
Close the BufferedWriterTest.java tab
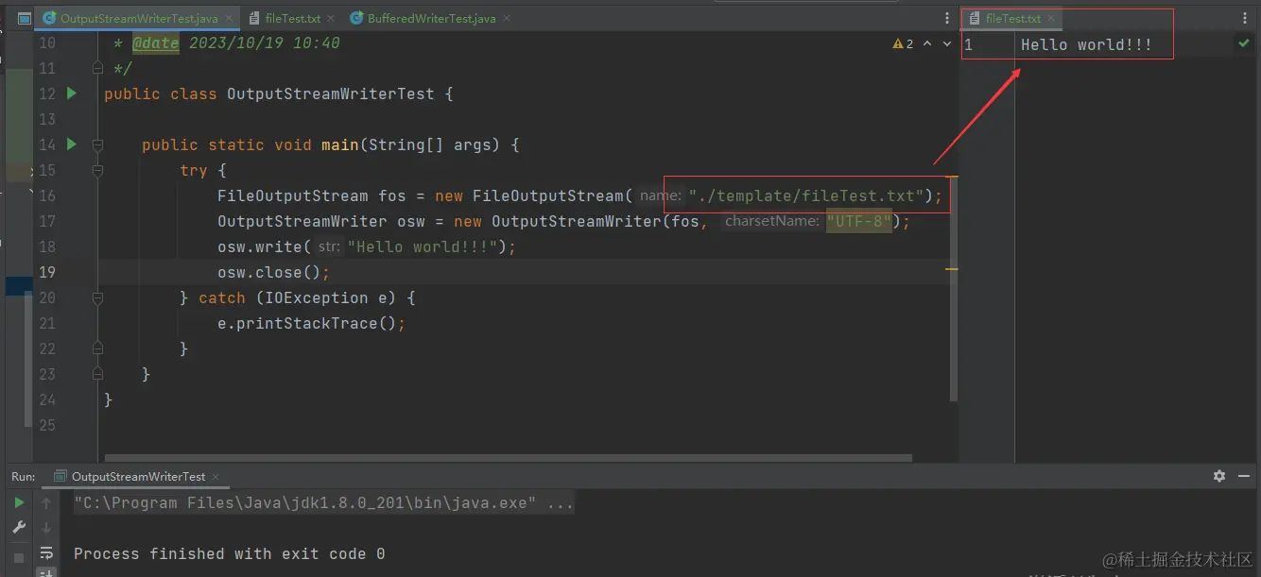[507, 19]
